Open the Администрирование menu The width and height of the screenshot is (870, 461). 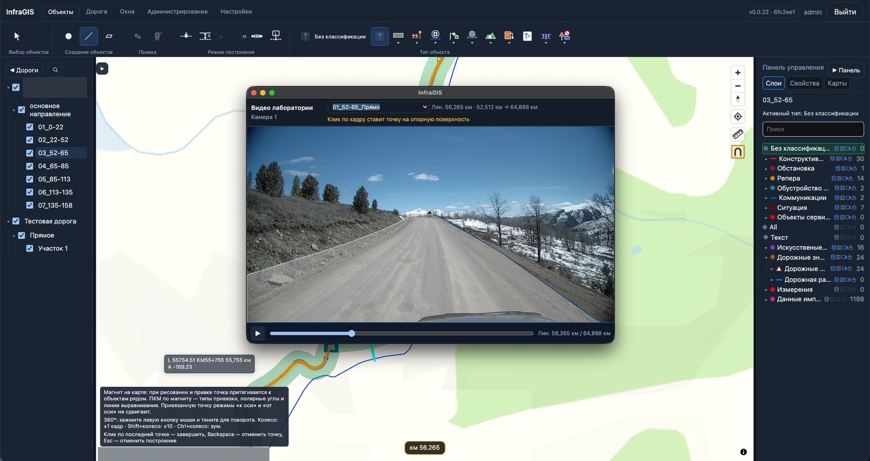point(177,11)
